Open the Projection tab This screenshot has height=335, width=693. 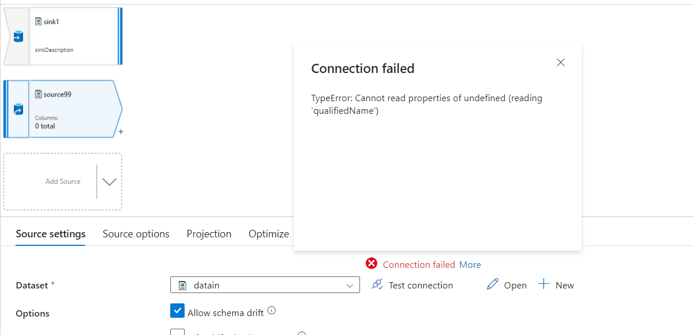pos(209,234)
